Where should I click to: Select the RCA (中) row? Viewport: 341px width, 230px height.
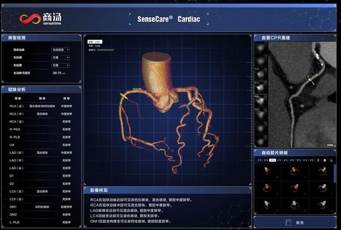click(x=41, y=114)
